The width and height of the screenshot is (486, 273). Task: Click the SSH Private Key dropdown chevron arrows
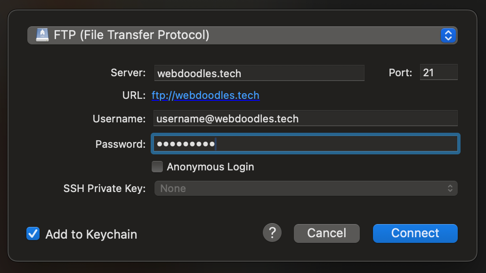450,188
